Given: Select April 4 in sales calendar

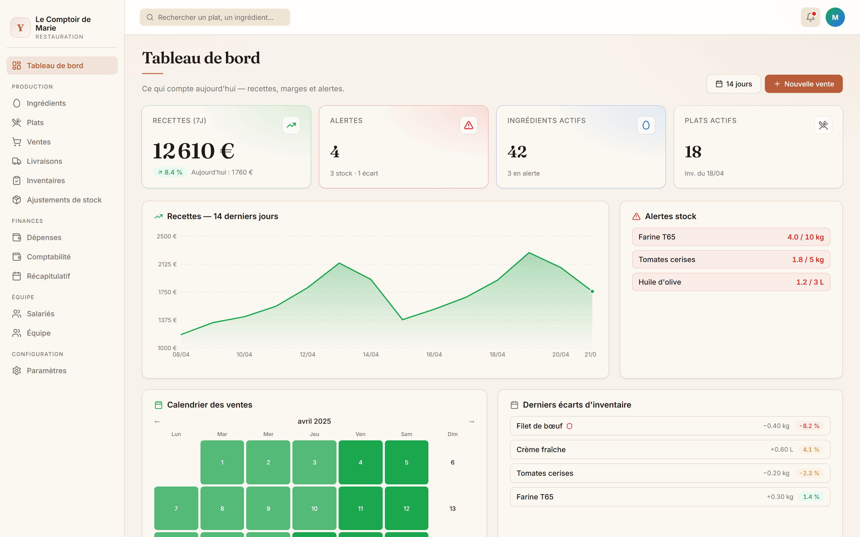Looking at the screenshot, I should [x=360, y=462].
